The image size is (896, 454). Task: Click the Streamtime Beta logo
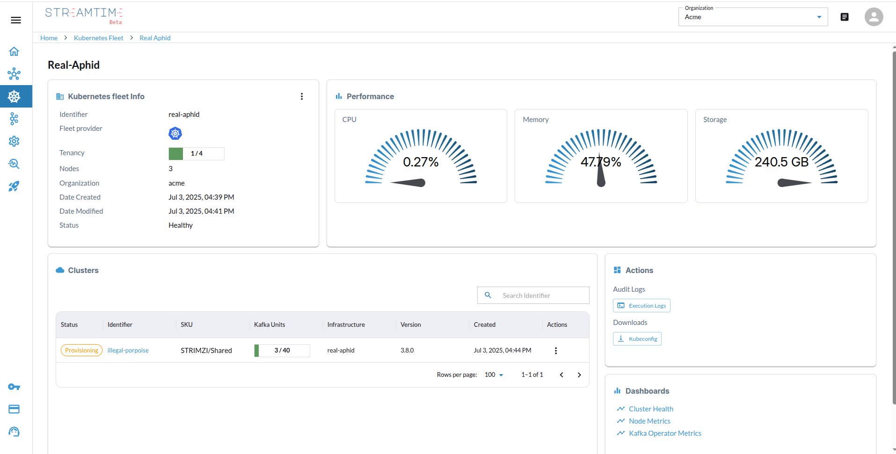(84, 15)
